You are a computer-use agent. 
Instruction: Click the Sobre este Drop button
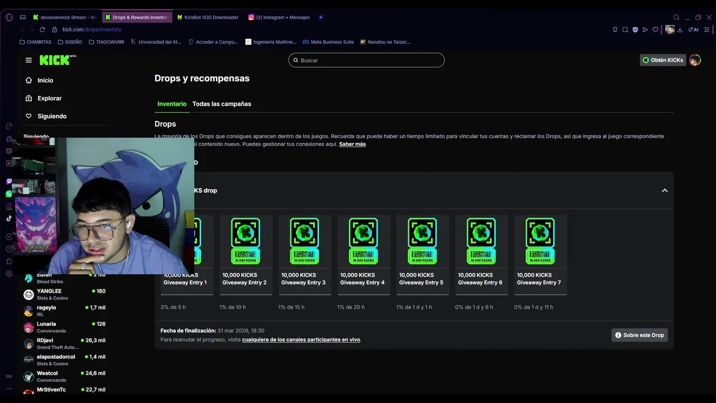pyautogui.click(x=639, y=335)
